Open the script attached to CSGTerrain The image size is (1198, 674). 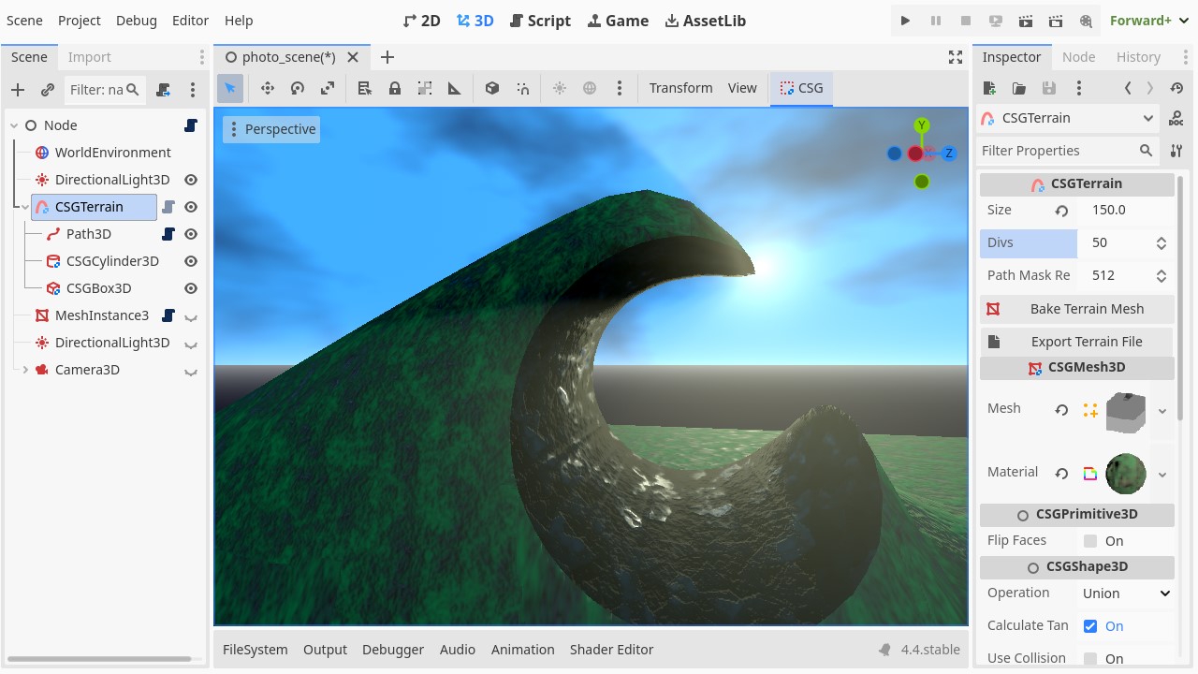tap(168, 207)
